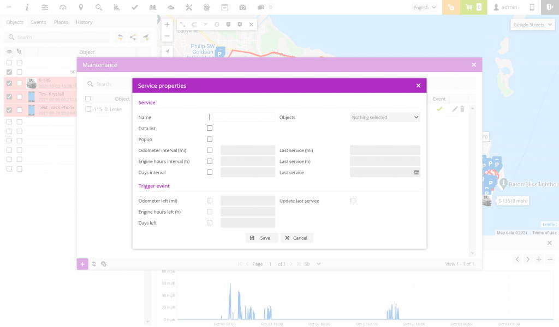Toggle S-135 visibility checkbox in Objects list
Viewport: 559px width, 327px height.
click(9, 83)
